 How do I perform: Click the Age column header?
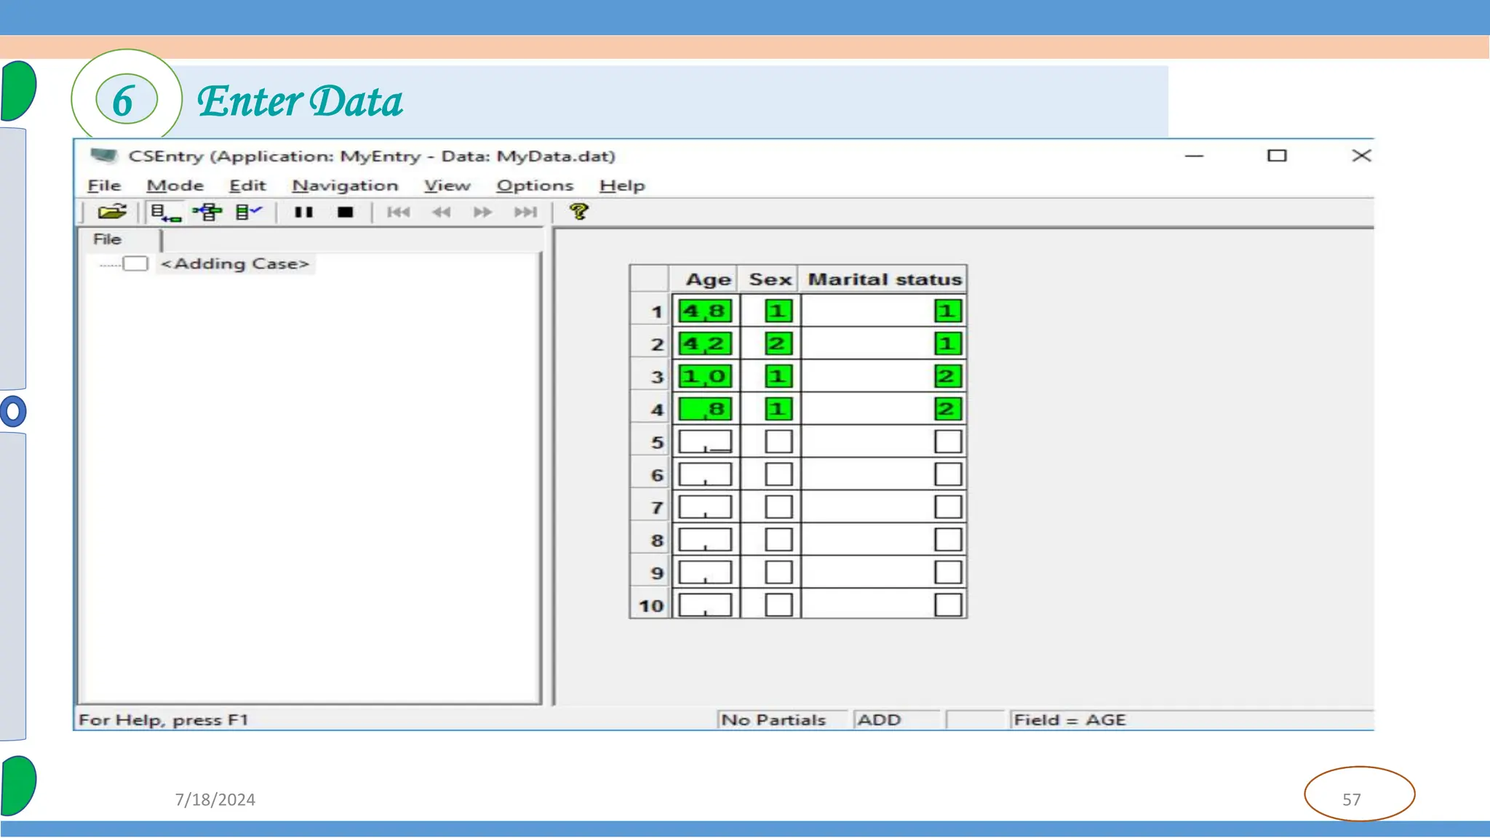706,279
